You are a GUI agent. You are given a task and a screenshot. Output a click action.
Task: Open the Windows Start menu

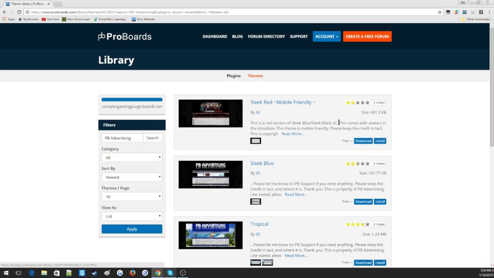(6, 273)
